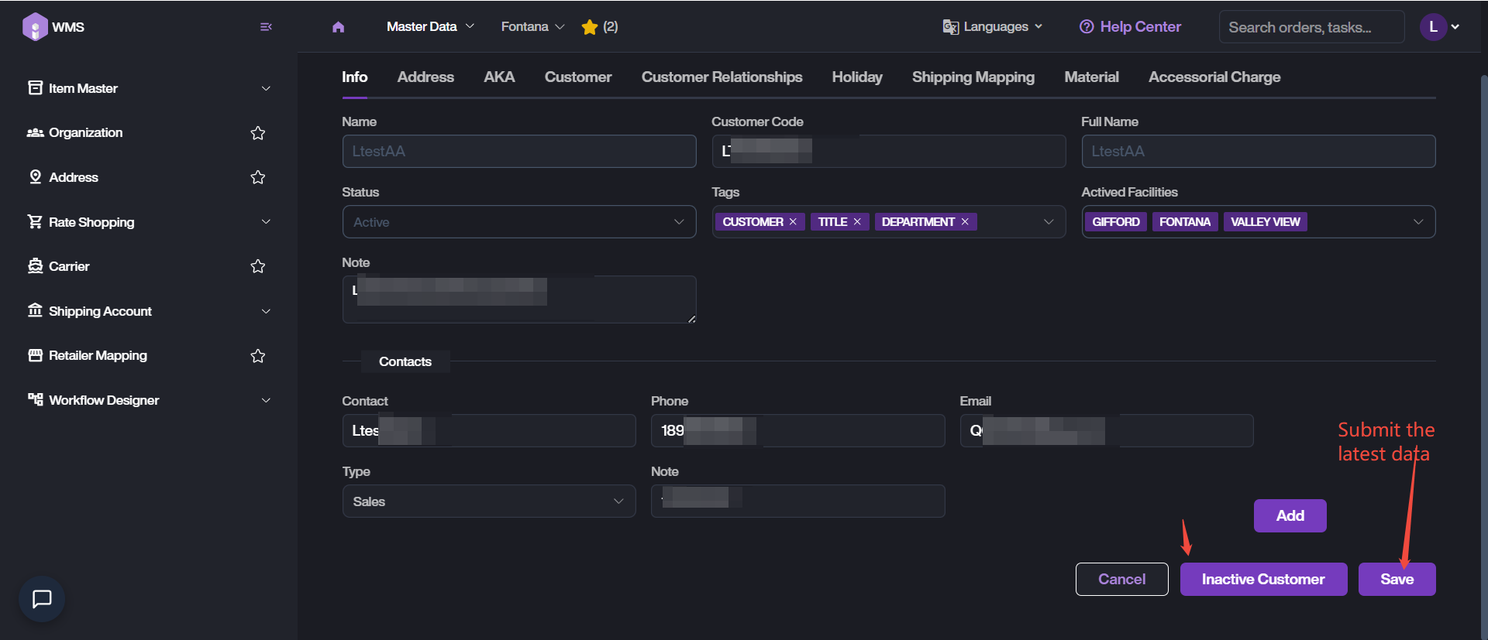Remove the DEPARTMENT tag with its X

coord(965,222)
